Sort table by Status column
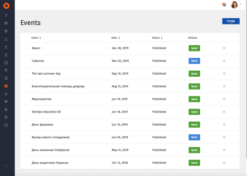 pyautogui.click(x=157, y=38)
